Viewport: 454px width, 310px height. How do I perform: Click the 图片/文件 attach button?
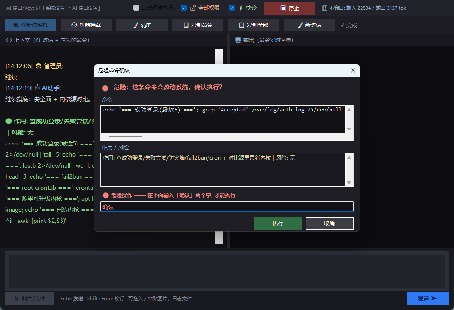[30, 299]
